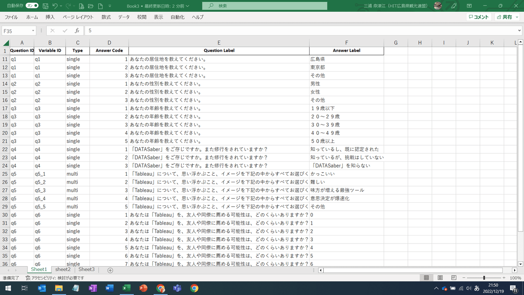Click the accessibility status message
Screen dimensions: 524x295
[x=55, y=278]
